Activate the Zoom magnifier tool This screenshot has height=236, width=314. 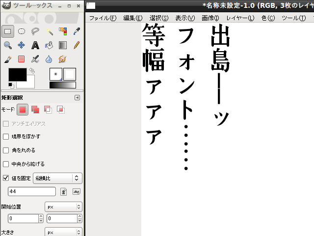8,45
